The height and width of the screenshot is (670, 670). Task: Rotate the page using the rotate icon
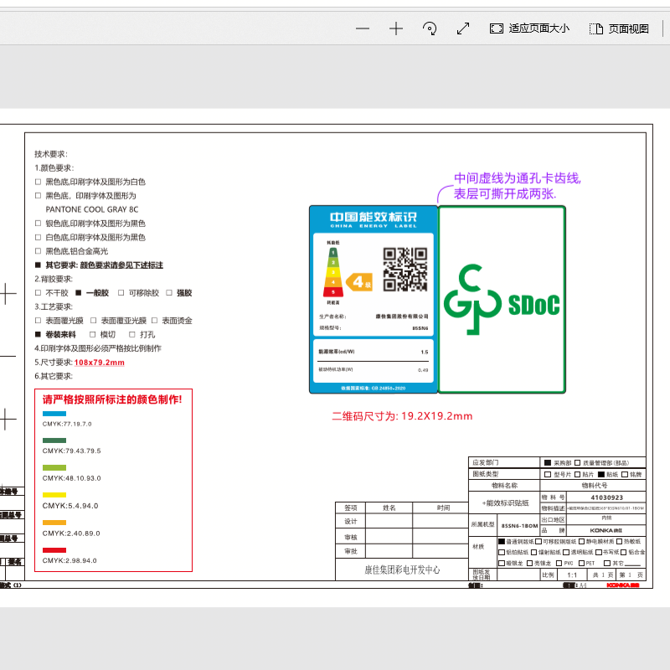click(x=430, y=28)
